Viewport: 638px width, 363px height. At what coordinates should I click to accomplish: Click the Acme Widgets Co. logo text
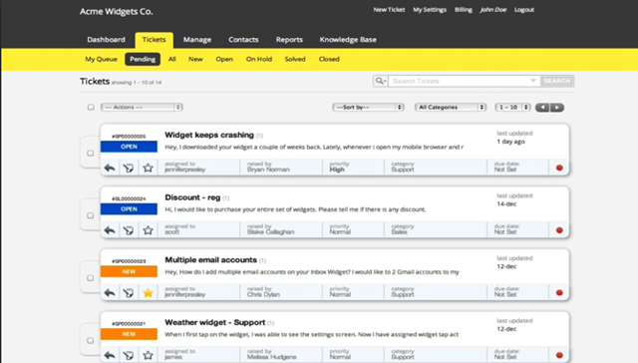[117, 11]
